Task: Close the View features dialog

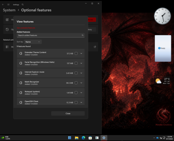Action: [x=68, y=114]
